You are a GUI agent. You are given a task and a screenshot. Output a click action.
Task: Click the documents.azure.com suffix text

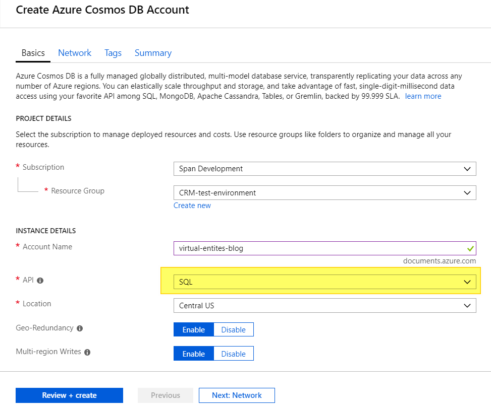coord(440,261)
